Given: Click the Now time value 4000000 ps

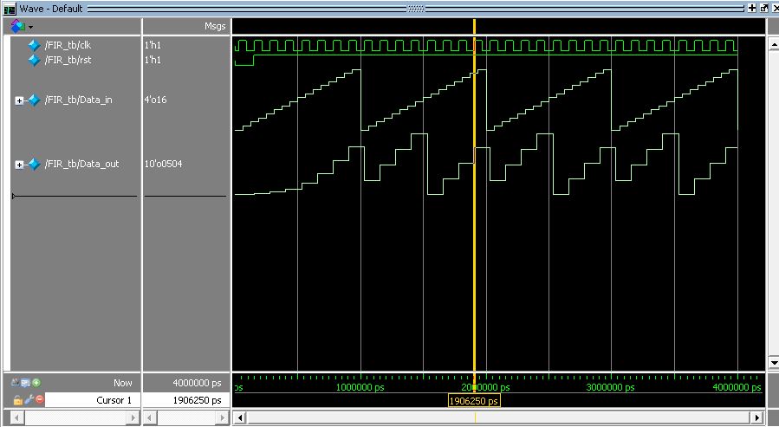Looking at the screenshot, I should pyautogui.click(x=197, y=384).
